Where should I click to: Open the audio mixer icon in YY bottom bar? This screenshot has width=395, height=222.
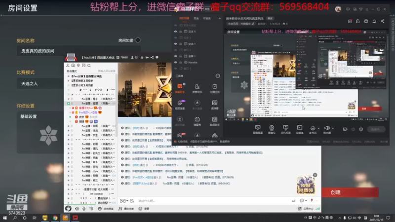[x=91, y=208]
